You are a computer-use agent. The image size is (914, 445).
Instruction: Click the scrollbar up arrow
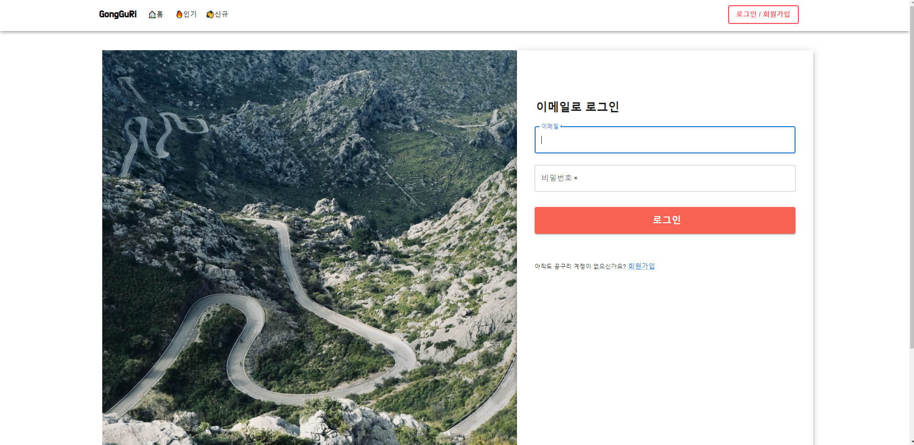point(912,3)
